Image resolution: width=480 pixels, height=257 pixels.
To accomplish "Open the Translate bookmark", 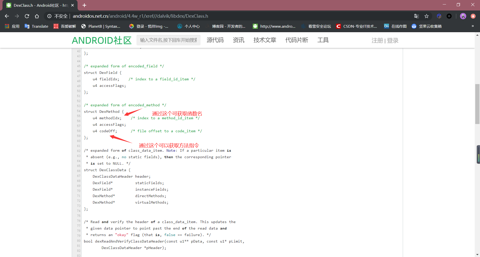I will pos(36,26).
